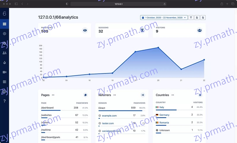Open the Italy country link
The image size is (237, 143).
coord(161,107)
